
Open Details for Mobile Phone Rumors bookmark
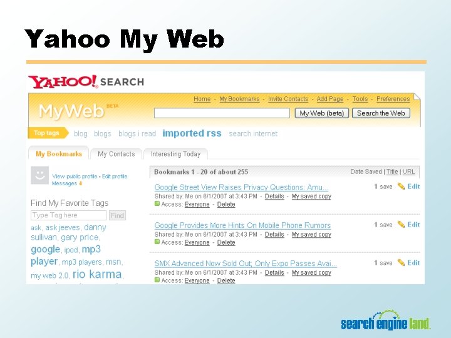[x=274, y=234]
